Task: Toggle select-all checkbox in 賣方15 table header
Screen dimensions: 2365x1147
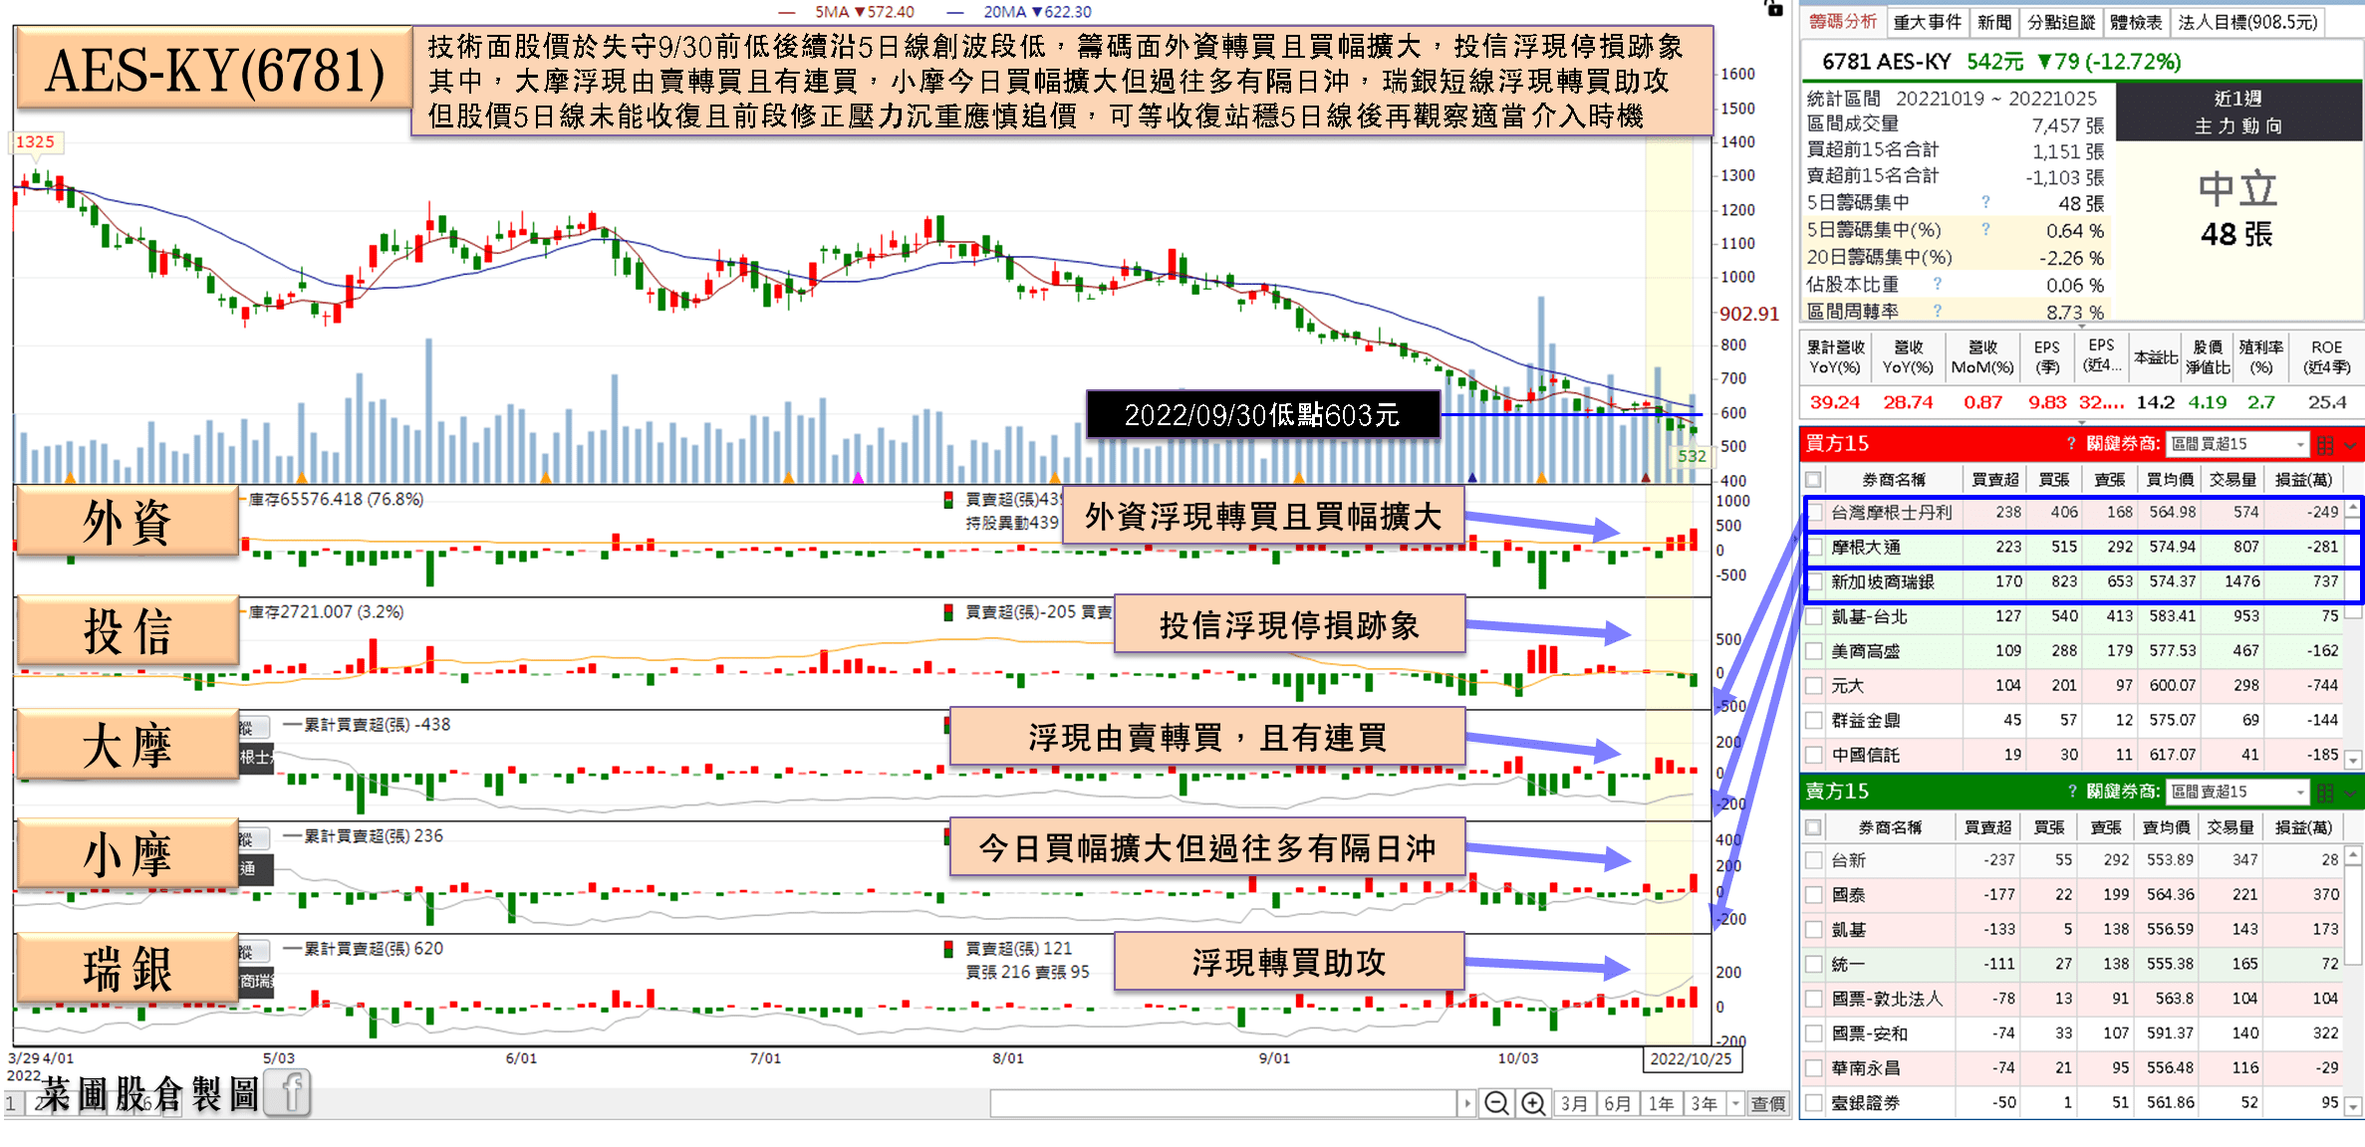Action: point(1813,827)
